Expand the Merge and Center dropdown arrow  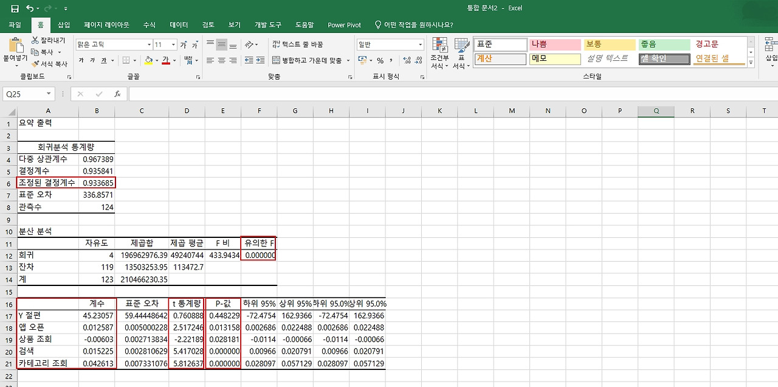(x=348, y=60)
